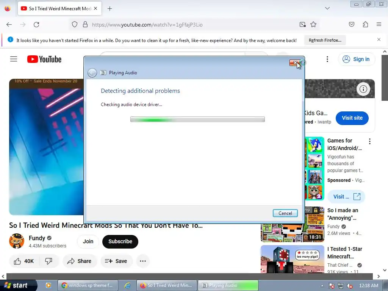Dislike the video with thumbs down

coord(49,261)
